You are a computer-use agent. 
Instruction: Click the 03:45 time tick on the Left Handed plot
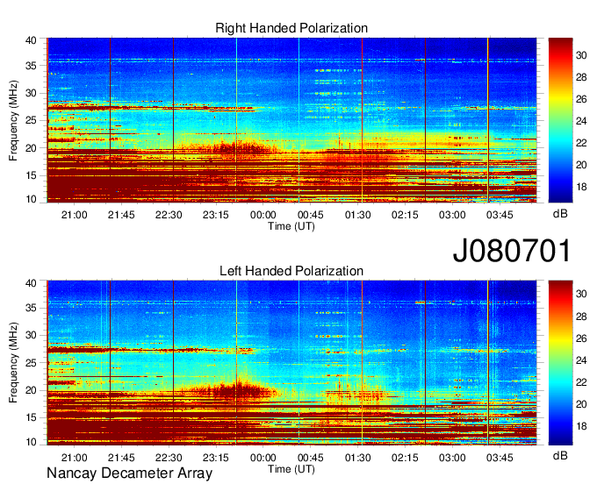point(500,458)
